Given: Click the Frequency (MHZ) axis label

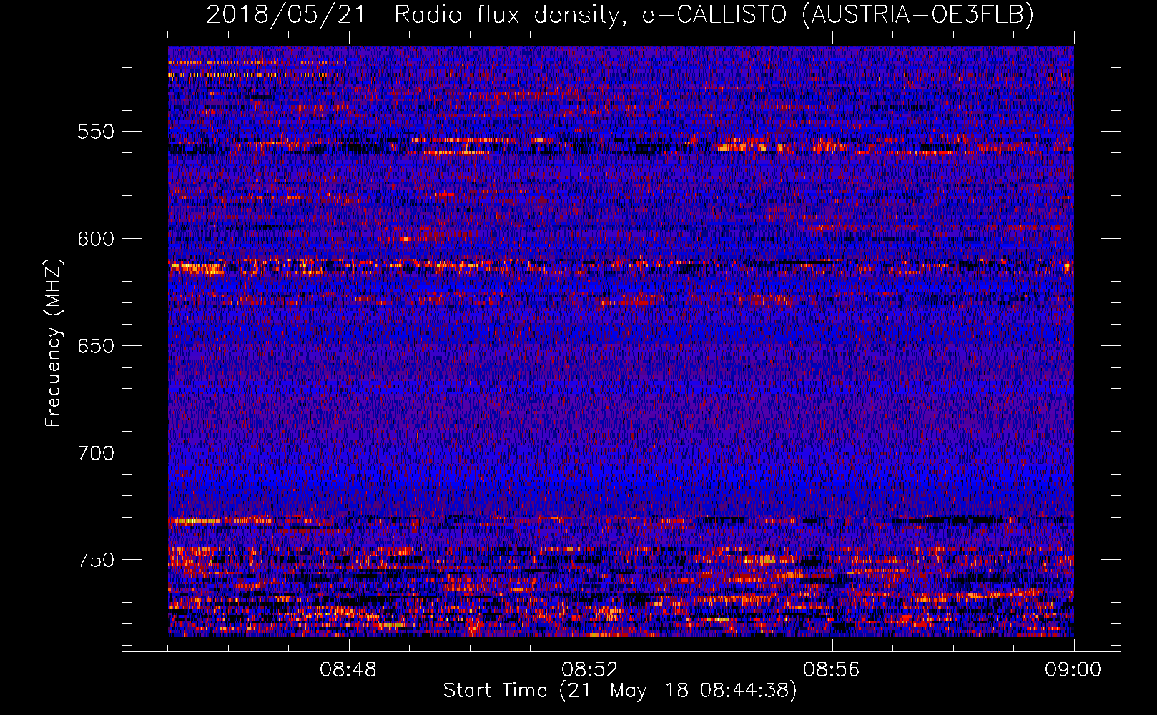Looking at the screenshot, I should [x=54, y=342].
